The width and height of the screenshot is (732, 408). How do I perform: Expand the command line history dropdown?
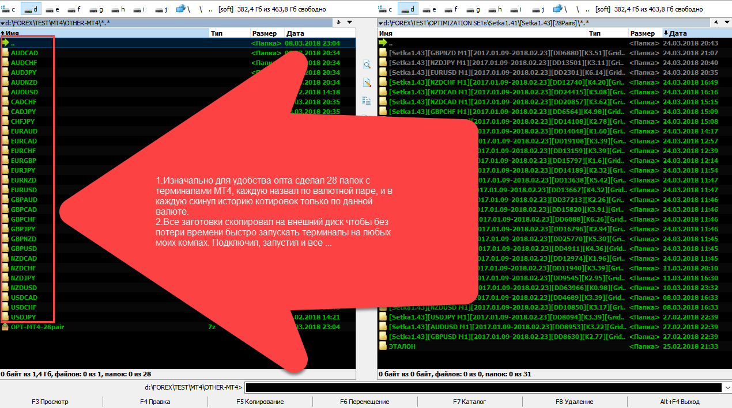tap(726, 388)
